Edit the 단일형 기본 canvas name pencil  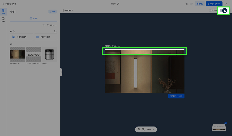coord(119,46)
